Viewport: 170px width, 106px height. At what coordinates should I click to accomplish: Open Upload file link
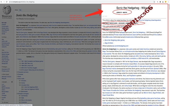point(4,47)
